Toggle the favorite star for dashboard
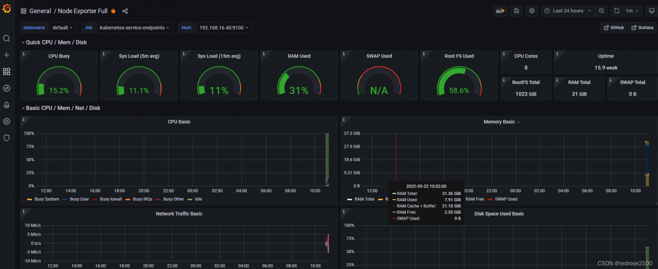The image size is (658, 269). [113, 11]
